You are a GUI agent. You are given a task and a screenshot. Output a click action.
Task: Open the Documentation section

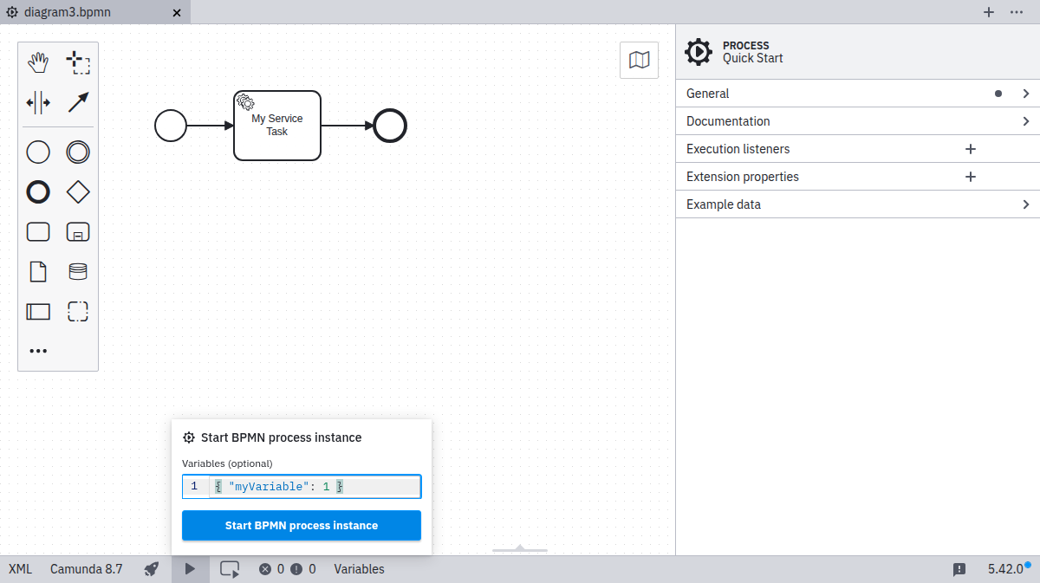857,120
